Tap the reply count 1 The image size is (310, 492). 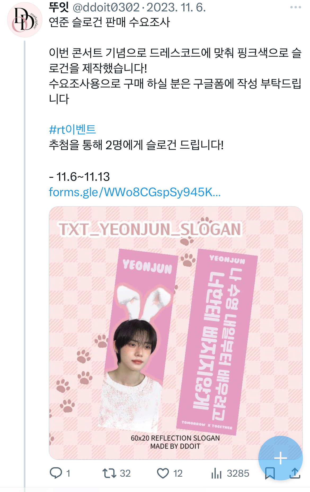coord(68,473)
